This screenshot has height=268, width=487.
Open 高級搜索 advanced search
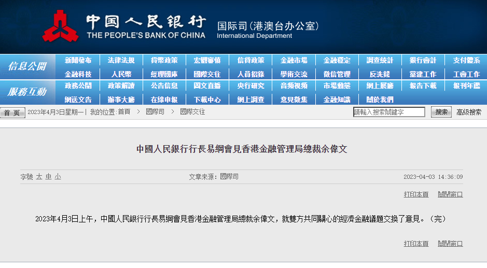coord(469,112)
